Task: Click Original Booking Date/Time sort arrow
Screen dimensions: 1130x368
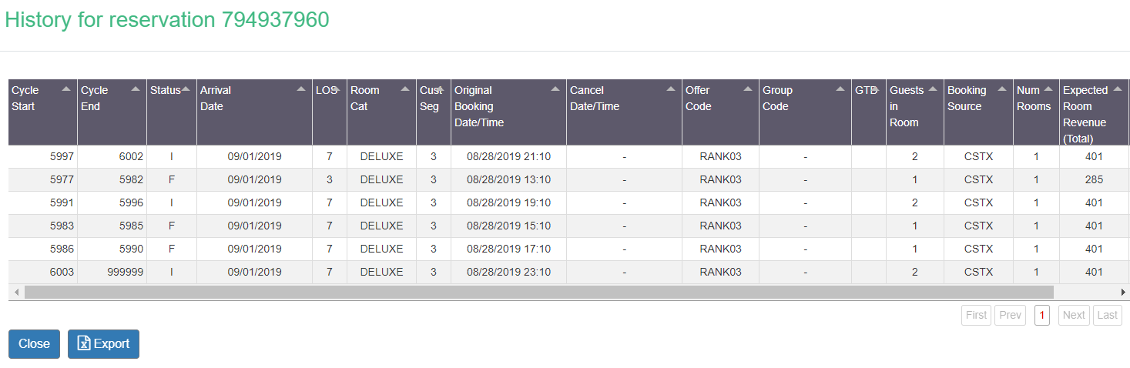Action: click(555, 89)
